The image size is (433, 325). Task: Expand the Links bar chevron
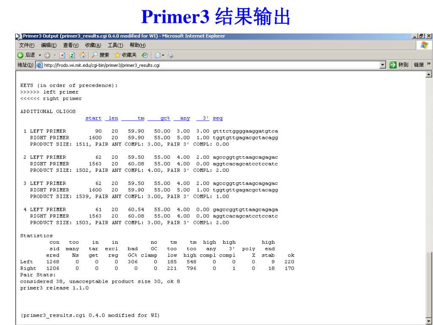coord(429,64)
